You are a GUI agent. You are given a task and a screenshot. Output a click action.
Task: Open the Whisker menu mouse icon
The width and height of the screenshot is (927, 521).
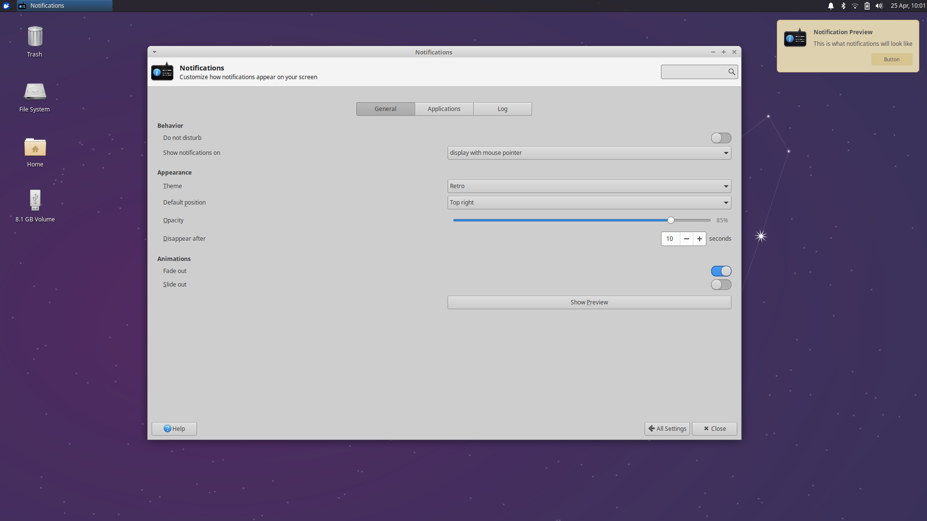point(6,6)
